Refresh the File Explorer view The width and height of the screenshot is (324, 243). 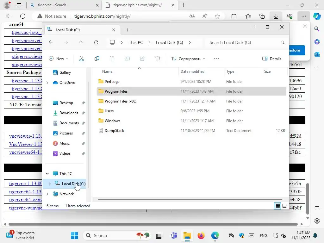coord(96,42)
